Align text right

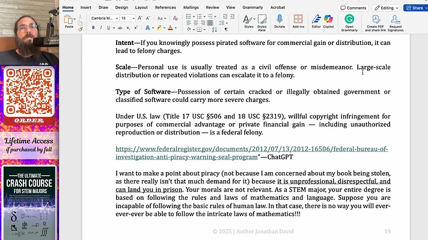point(203,23)
